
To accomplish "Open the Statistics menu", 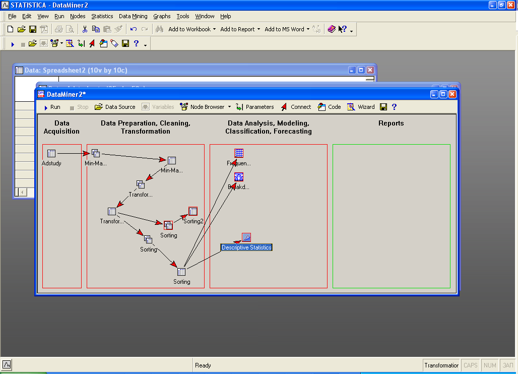I will (x=102, y=16).
